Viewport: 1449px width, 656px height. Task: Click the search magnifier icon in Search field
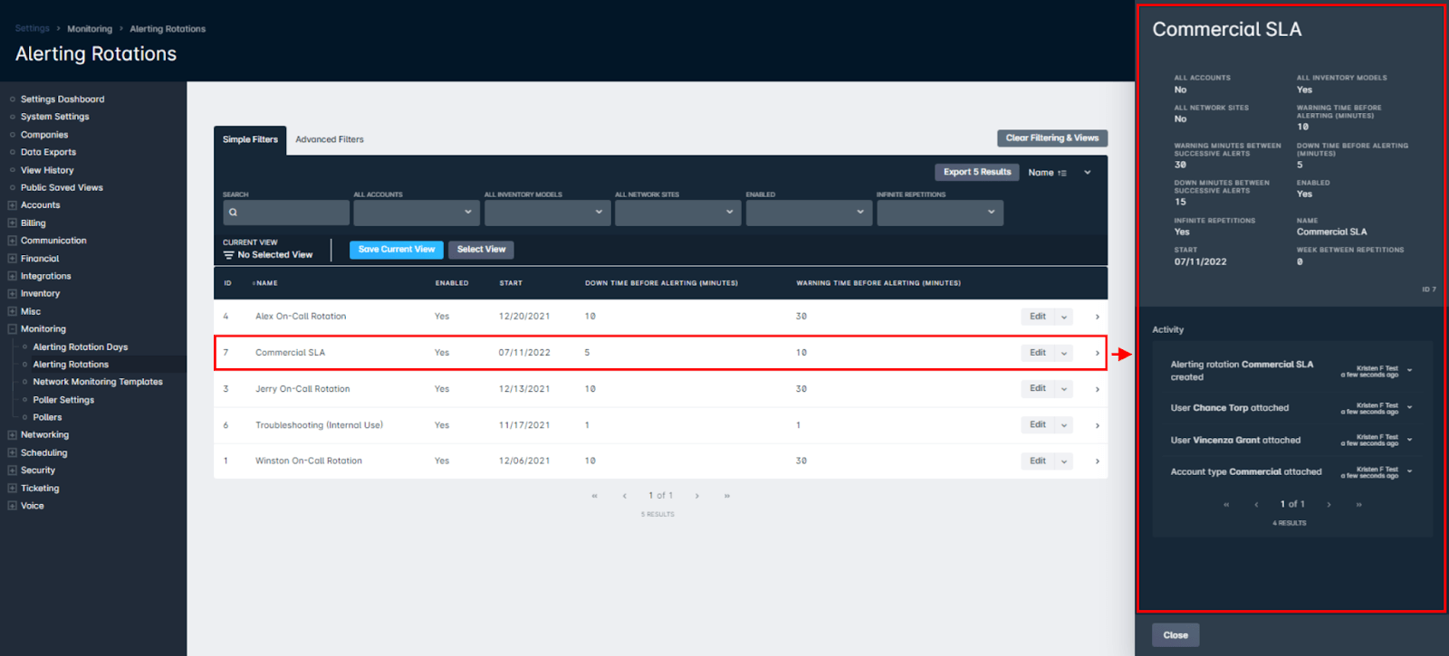click(x=233, y=213)
